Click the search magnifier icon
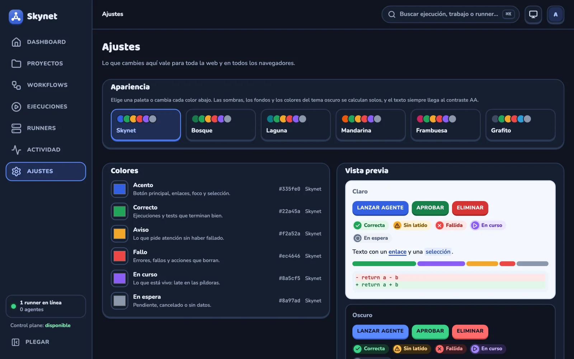This screenshot has height=359, width=574. 392,14
